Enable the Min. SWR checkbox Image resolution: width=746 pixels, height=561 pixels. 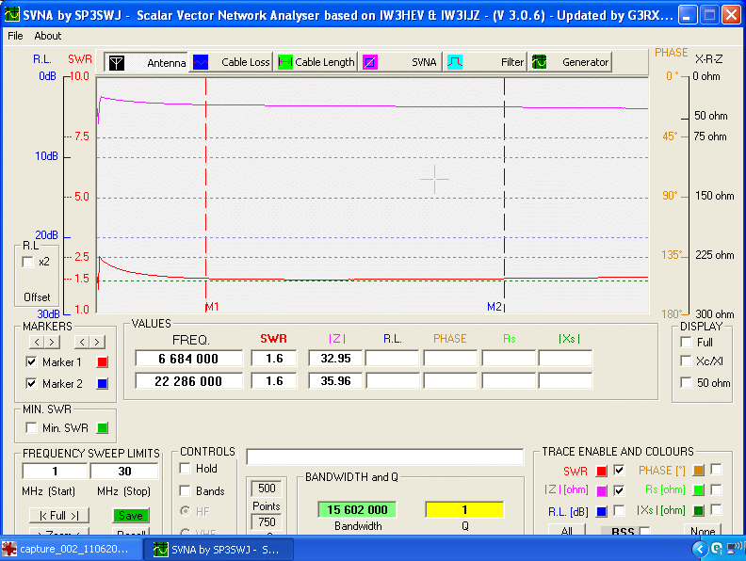tap(32, 428)
